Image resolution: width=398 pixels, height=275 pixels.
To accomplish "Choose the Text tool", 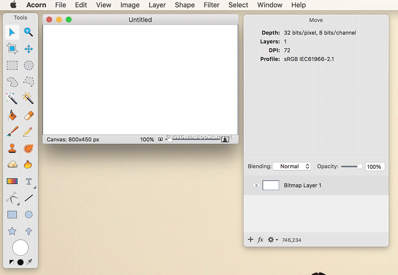I will (28, 181).
